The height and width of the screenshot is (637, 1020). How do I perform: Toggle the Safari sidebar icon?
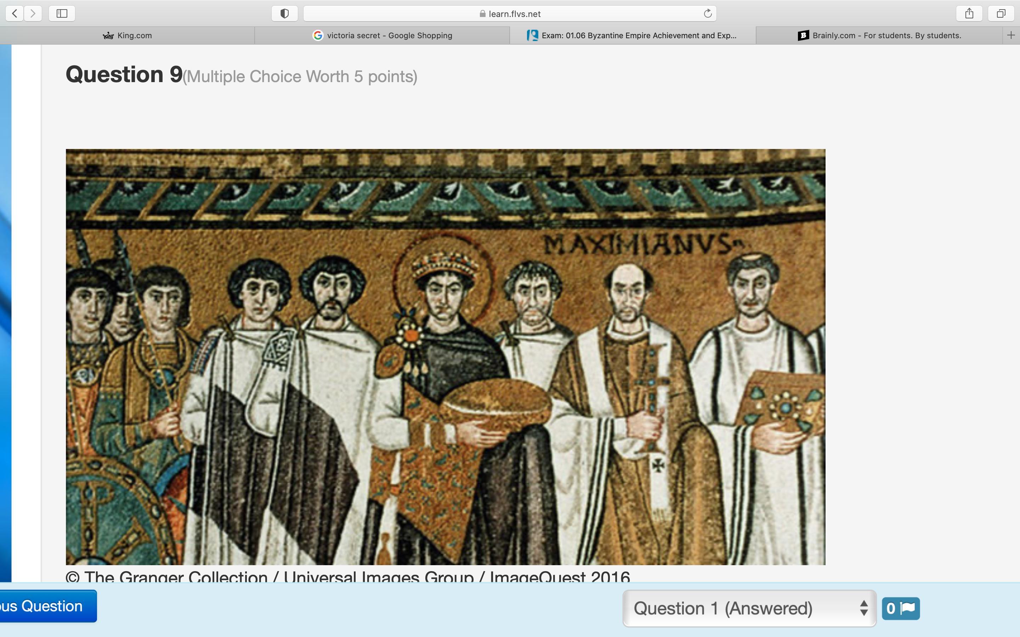pos(62,13)
